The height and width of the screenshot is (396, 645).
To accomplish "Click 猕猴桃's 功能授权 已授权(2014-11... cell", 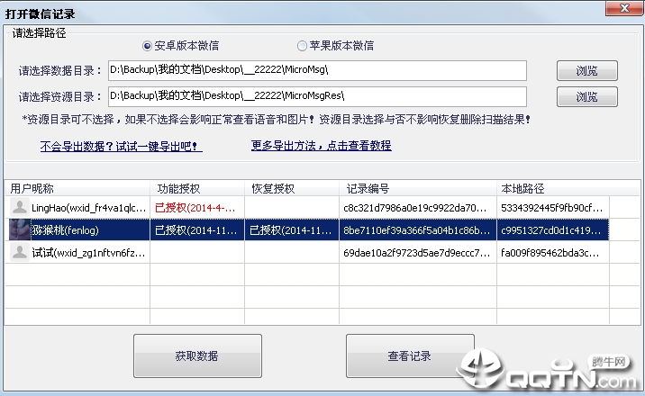I will (196, 230).
